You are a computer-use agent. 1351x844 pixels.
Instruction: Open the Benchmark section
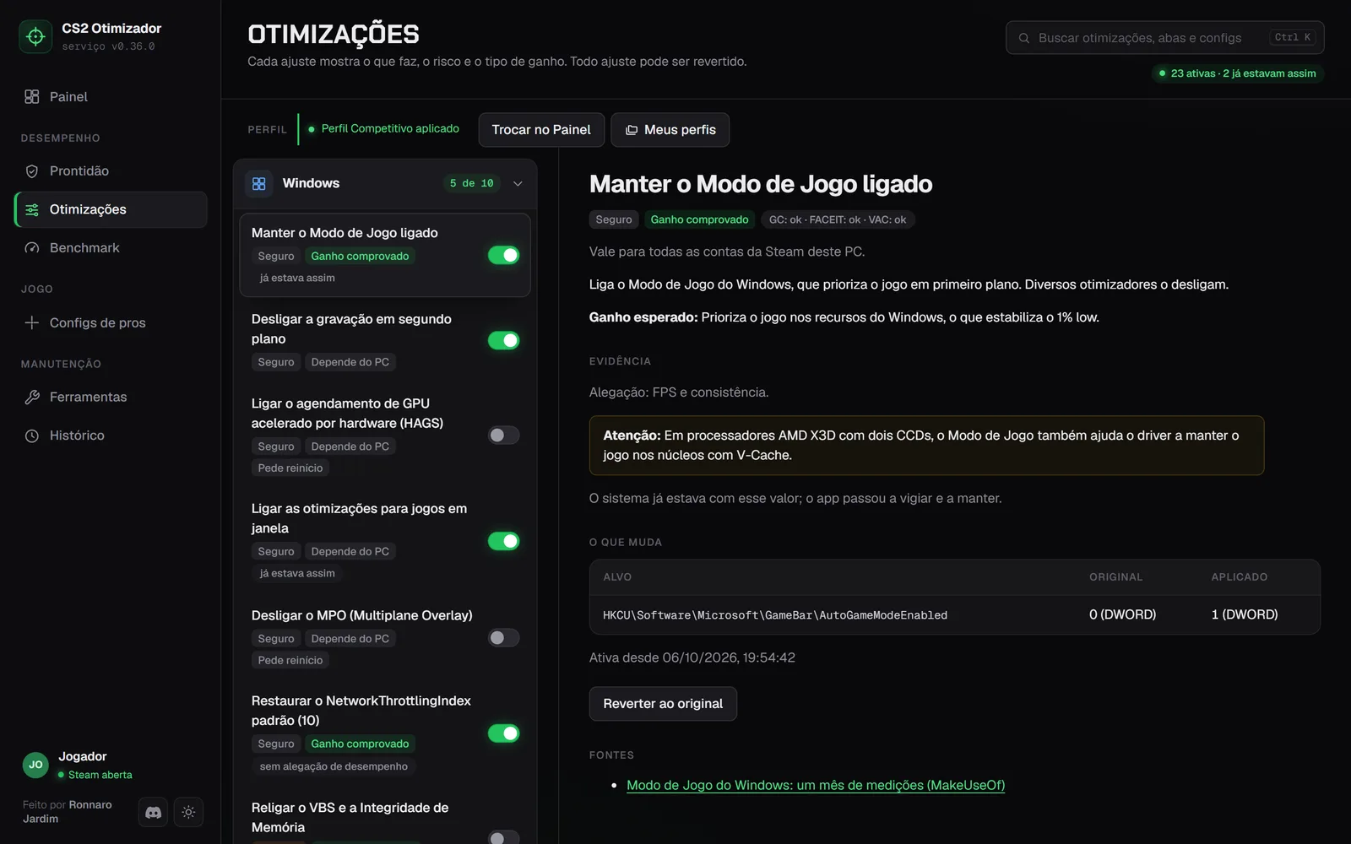click(x=111, y=248)
